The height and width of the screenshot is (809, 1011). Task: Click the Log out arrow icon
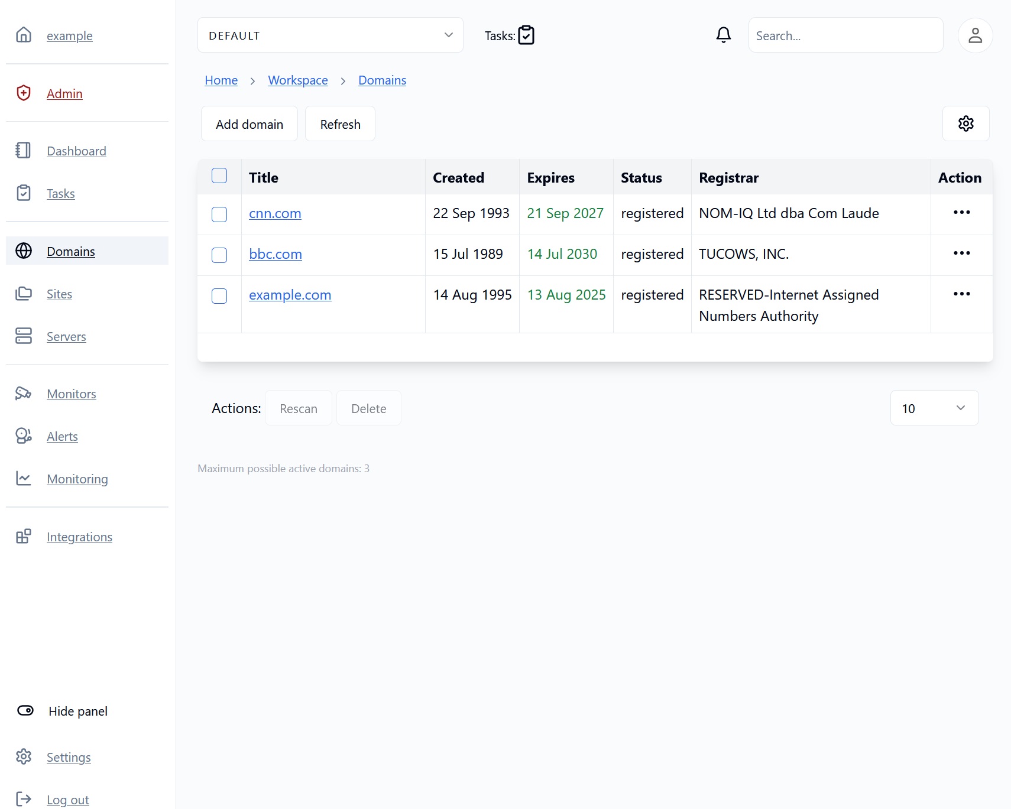24,799
